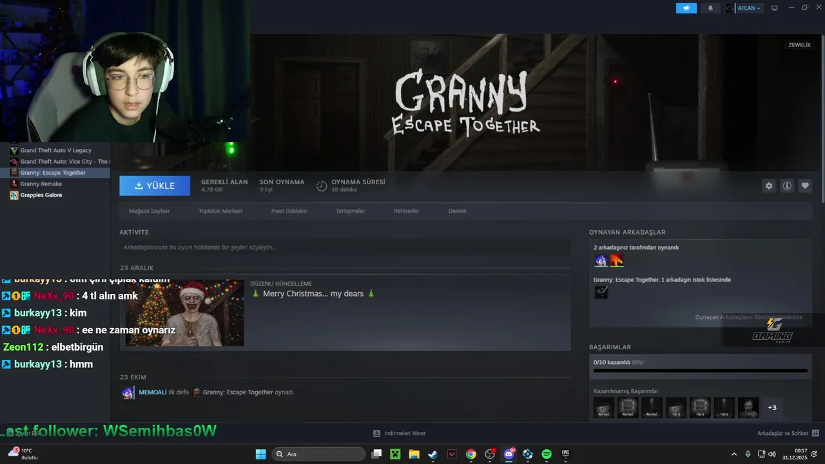
Task: Click the YÜKLE install button
Action: 155,186
